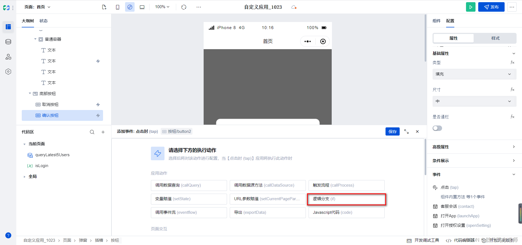Viewport: 522px width, 245px height.
Task: Switch to the 配置 tab
Action: (450, 21)
